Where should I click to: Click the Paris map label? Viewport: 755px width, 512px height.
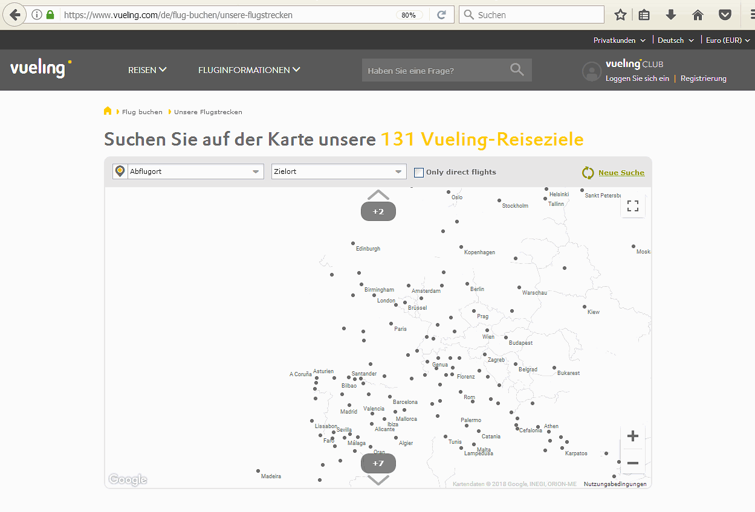point(400,329)
